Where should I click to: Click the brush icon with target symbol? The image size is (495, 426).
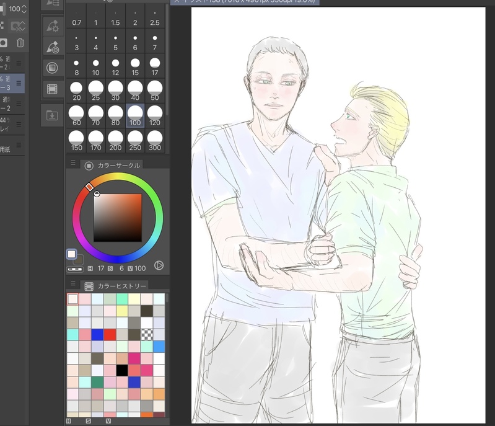[52, 47]
